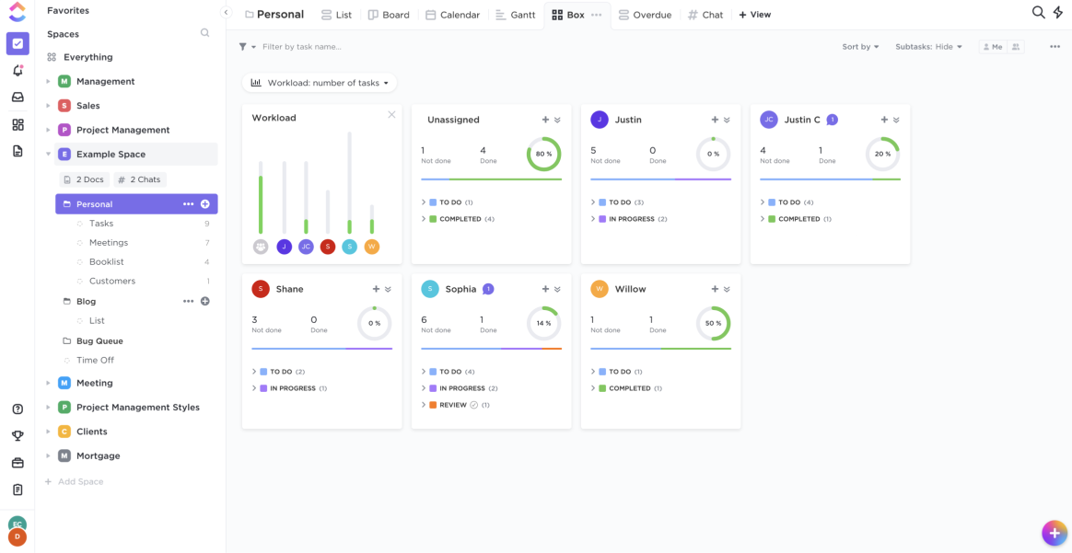This screenshot has height=553, width=1072.
Task: Open the Dashboards grid icon
Action: (17, 124)
